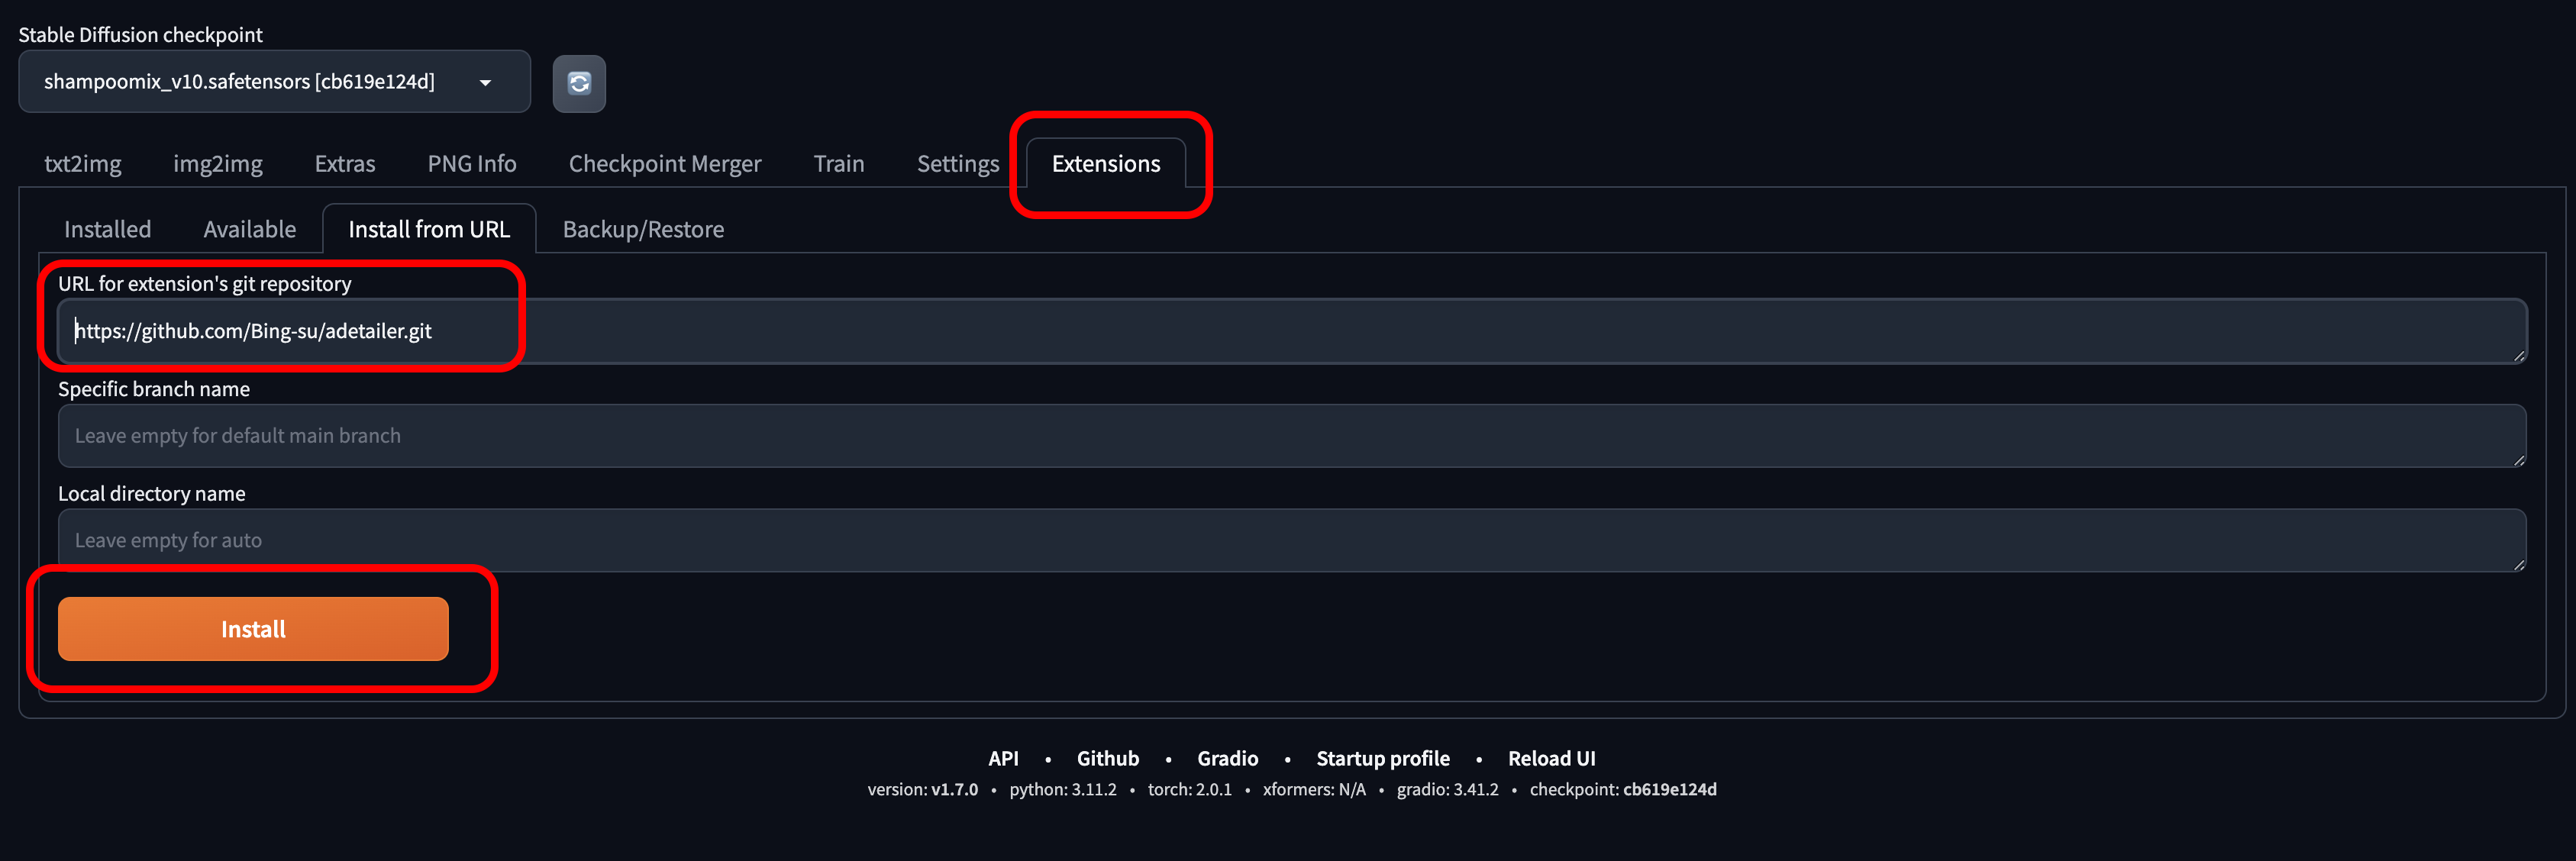Click the Startup profile footer link
Screen dimensions: 2576x861
pyautogui.click(x=1382, y=759)
